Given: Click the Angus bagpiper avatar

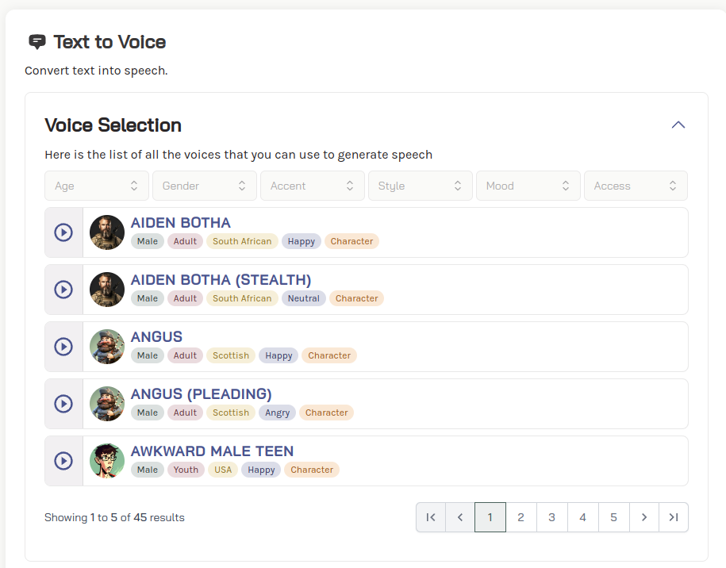Looking at the screenshot, I should (x=107, y=347).
